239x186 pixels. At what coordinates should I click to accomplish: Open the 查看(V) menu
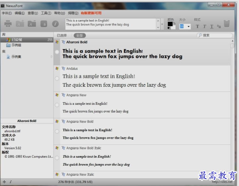33,13
